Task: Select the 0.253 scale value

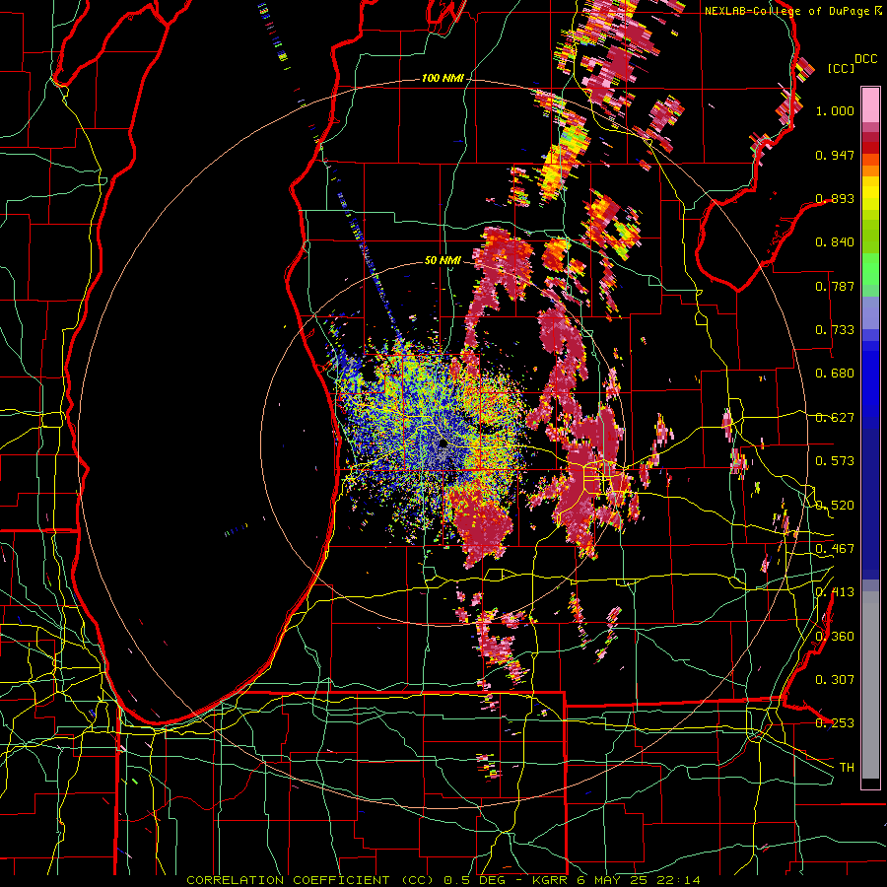Action: coord(835,723)
